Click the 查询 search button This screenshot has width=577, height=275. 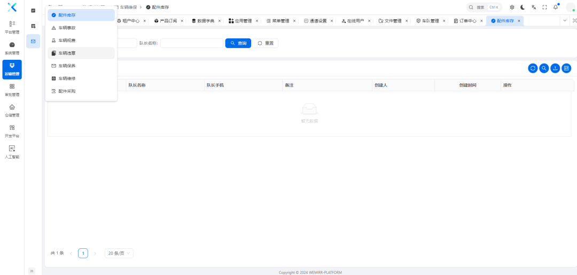pyautogui.click(x=238, y=43)
